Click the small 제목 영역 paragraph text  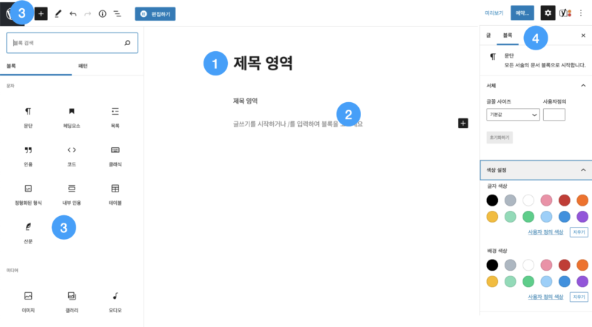click(246, 101)
